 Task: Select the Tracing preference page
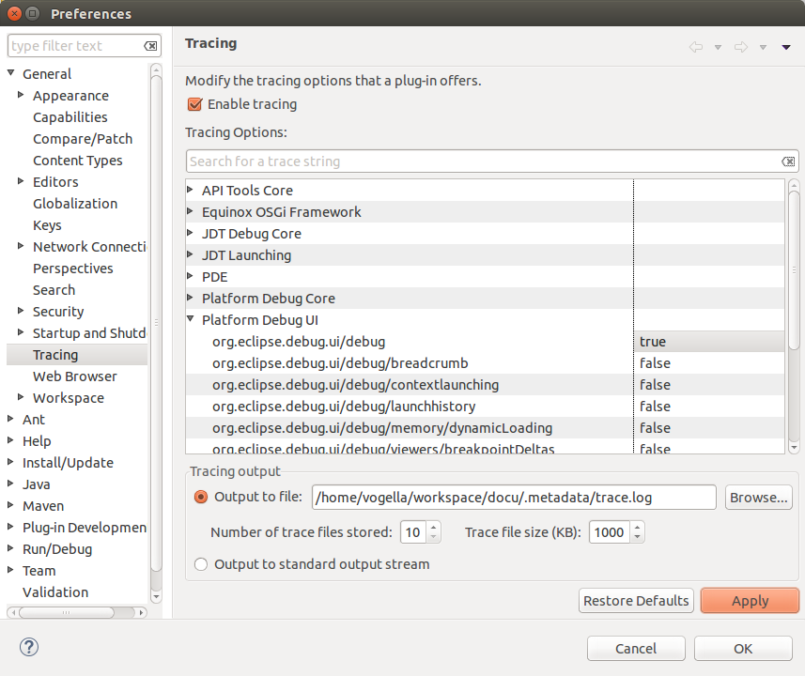pyautogui.click(x=55, y=355)
